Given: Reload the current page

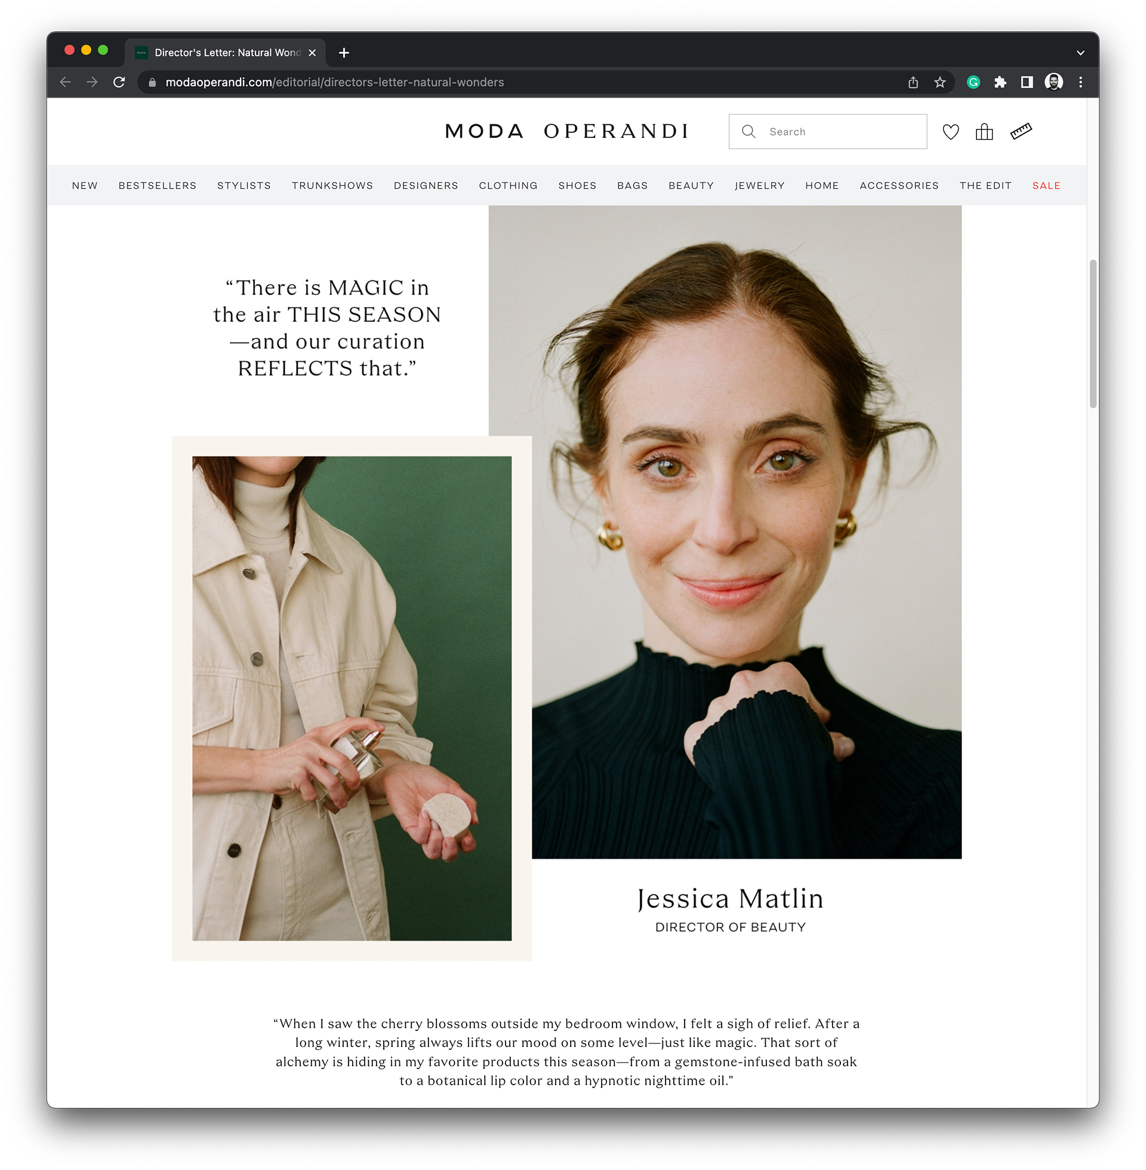Looking at the screenshot, I should pos(119,82).
